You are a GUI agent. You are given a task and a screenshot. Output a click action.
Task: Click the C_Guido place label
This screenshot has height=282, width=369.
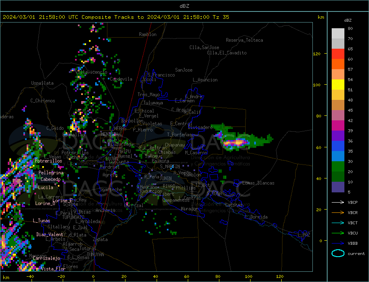tap(55, 128)
